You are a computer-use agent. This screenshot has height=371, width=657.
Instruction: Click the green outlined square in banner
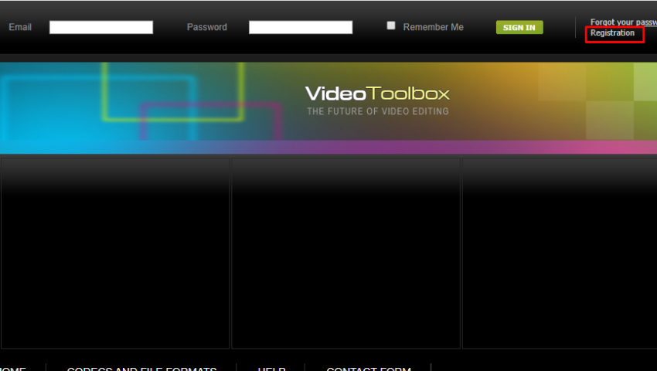click(x=172, y=91)
